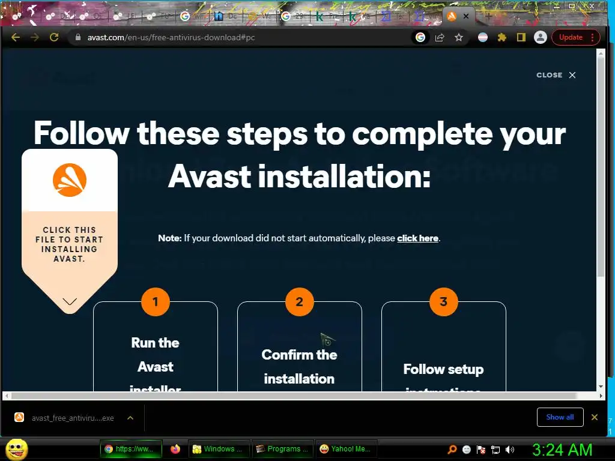Click 'Confirm the installation' card text

[299, 367]
